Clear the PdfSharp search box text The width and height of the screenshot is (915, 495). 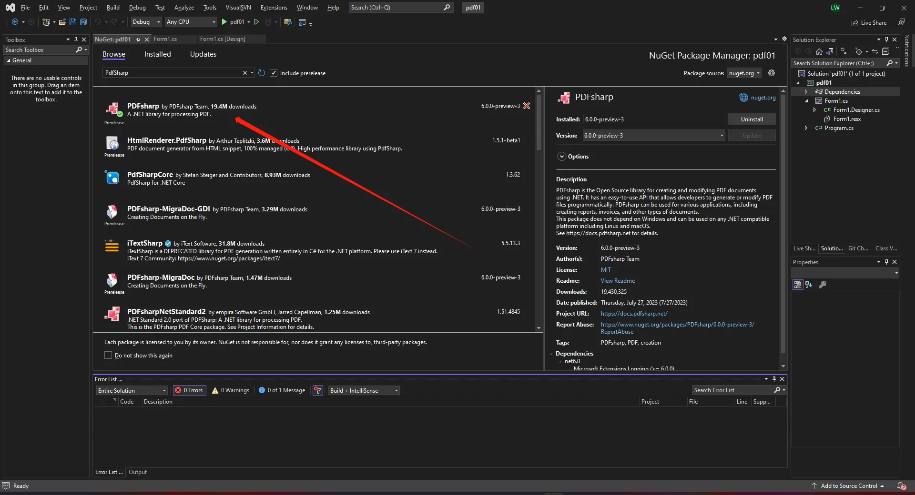coord(245,73)
